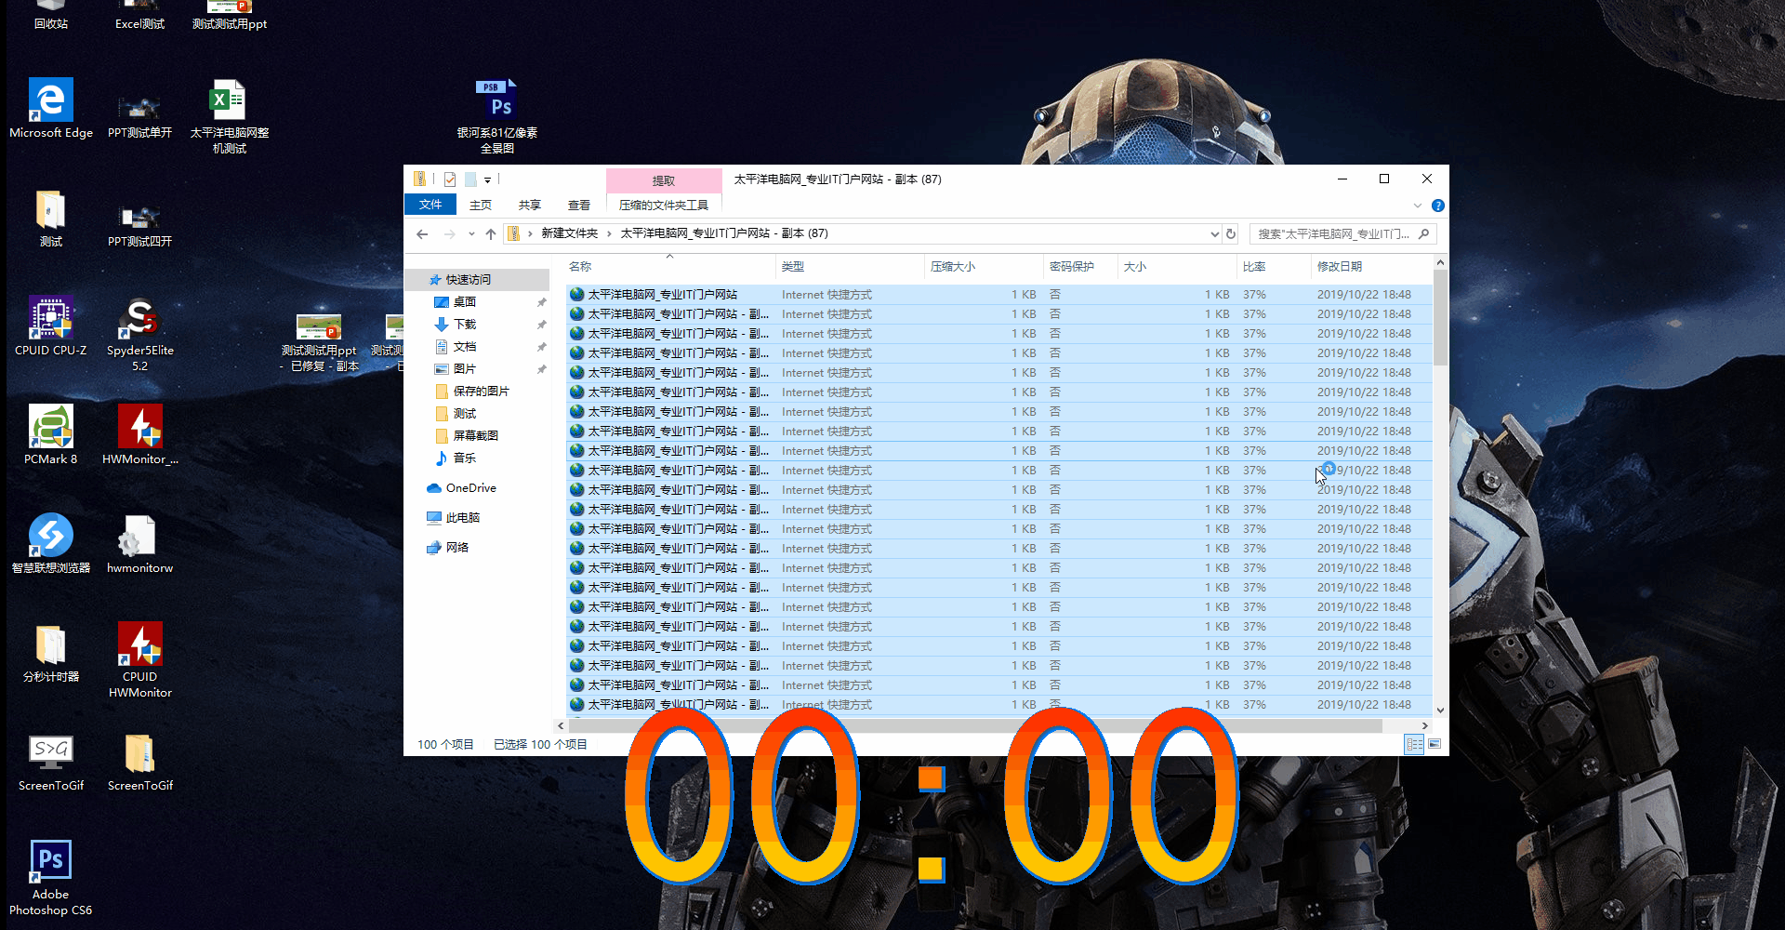The height and width of the screenshot is (930, 1785).
Task: Sort by the 比率 column header
Action: point(1274,267)
